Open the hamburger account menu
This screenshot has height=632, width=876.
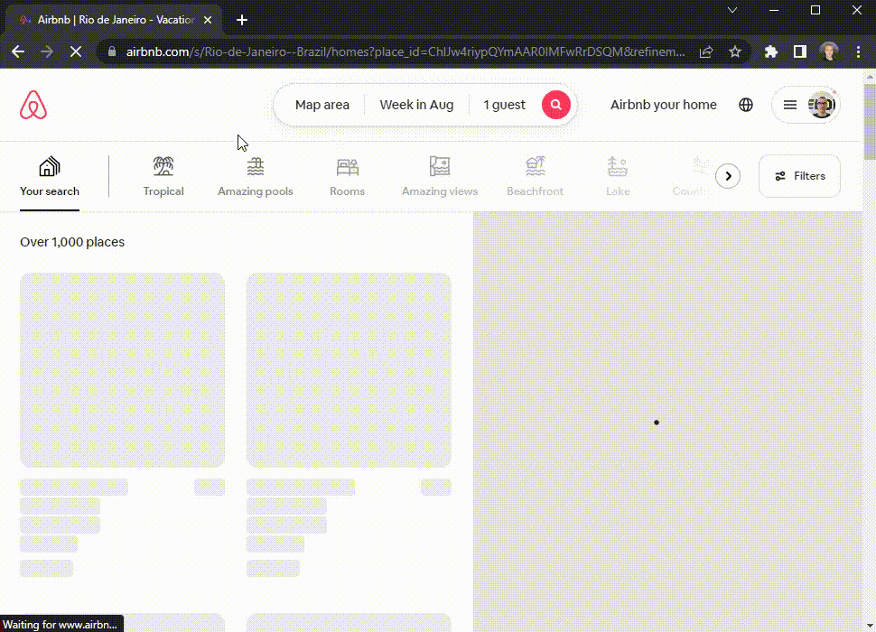(x=789, y=105)
